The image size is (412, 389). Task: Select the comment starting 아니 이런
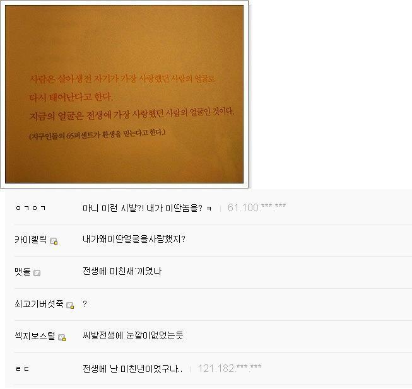(147, 208)
